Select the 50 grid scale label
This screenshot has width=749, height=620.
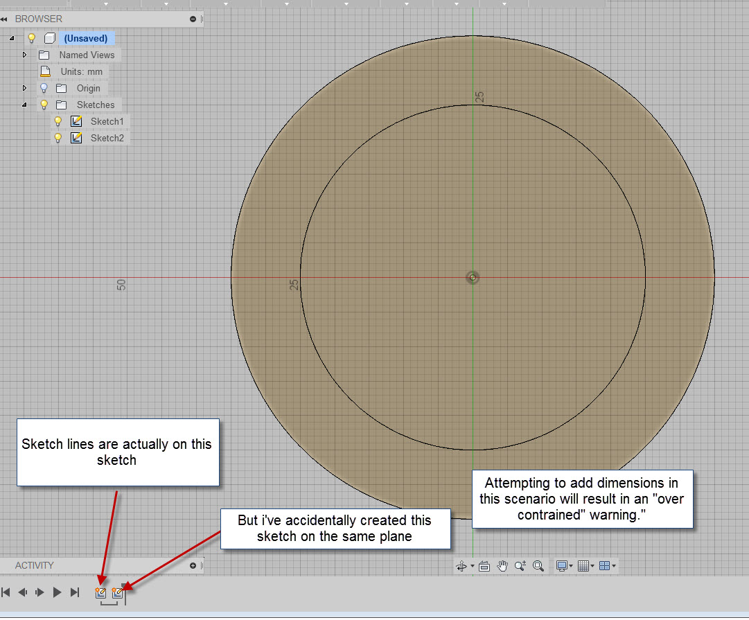click(121, 285)
